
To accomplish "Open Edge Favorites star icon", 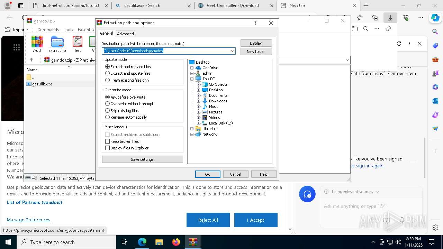I will coord(360,18).
